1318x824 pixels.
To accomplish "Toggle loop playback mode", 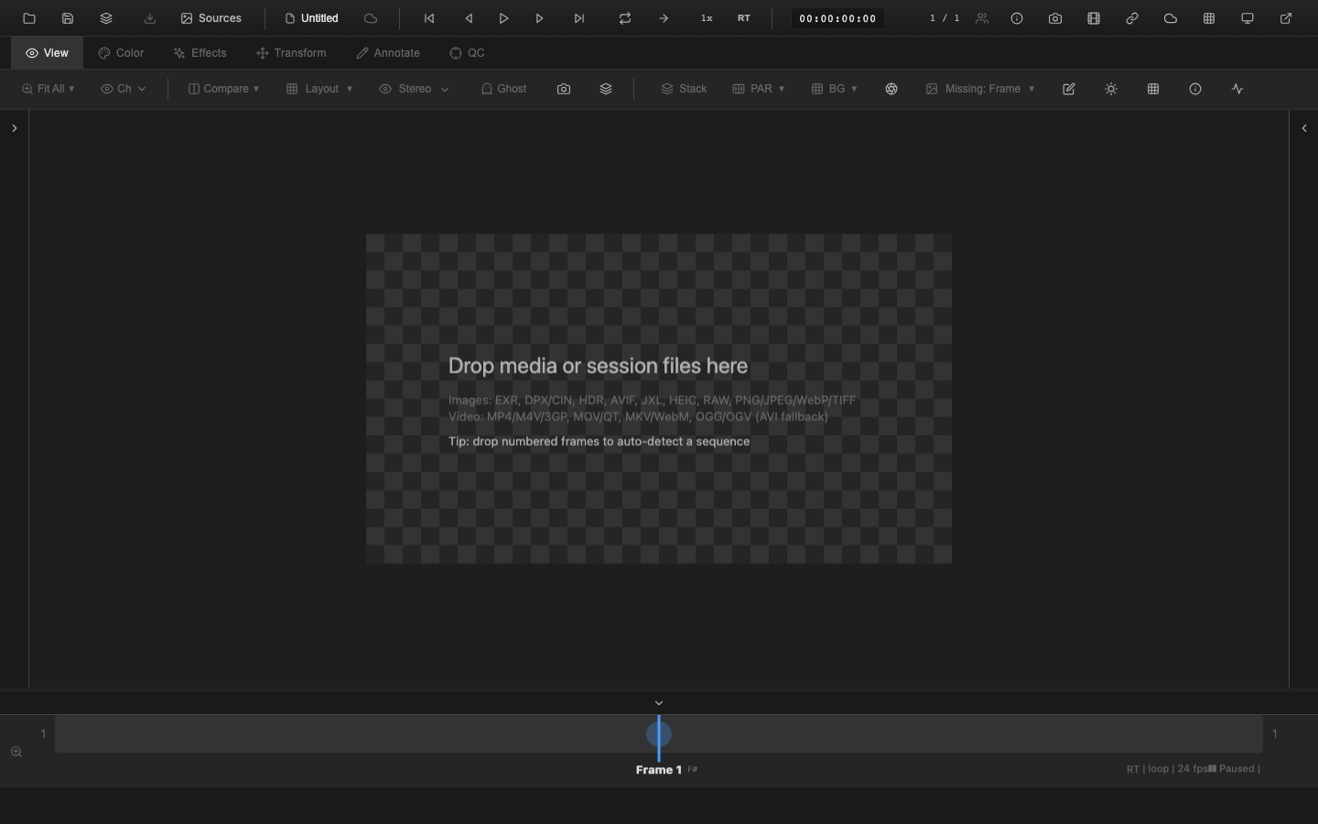I will [x=625, y=18].
